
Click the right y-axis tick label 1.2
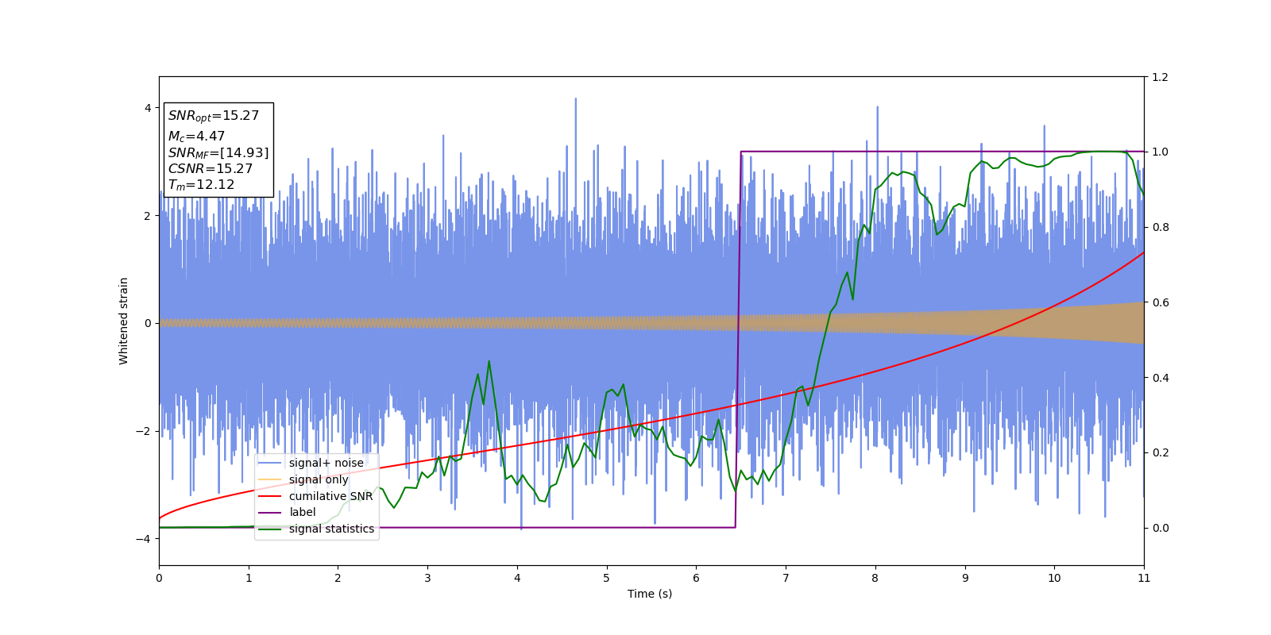(1160, 77)
